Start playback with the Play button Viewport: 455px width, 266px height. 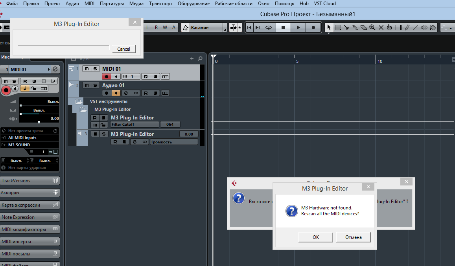click(298, 28)
